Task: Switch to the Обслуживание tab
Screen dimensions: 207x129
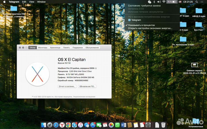Action: point(92,48)
